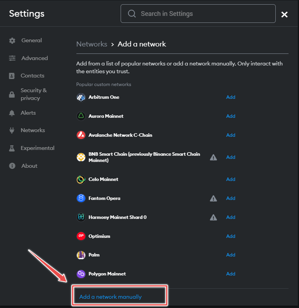Go to Security & privacy settings
The height and width of the screenshot is (308, 299).
33,94
